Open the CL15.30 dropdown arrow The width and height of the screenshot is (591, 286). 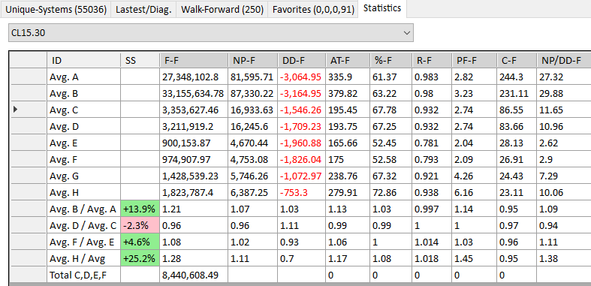click(x=407, y=33)
